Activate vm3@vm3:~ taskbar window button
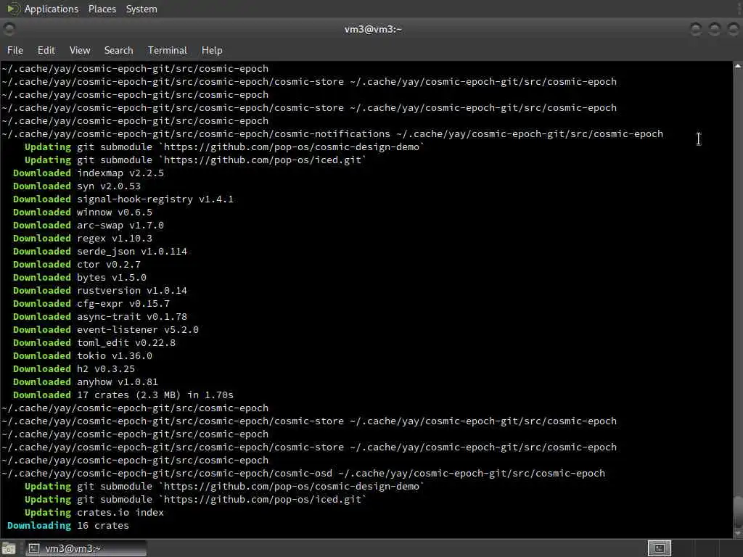 pos(86,548)
